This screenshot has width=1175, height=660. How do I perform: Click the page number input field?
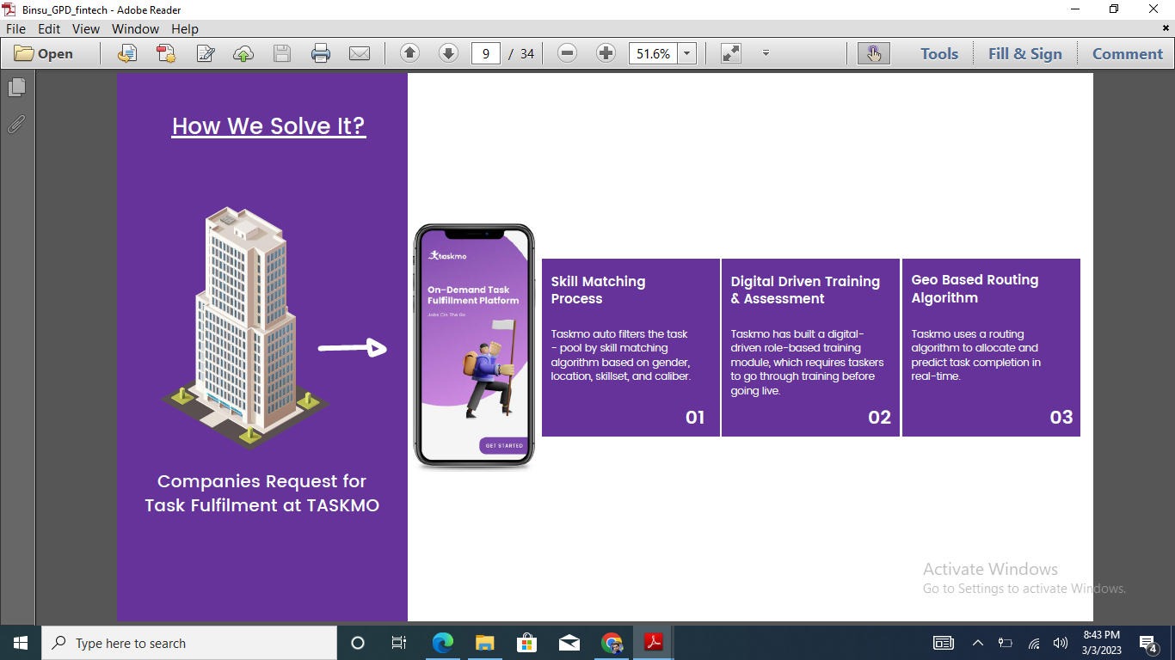pos(486,53)
